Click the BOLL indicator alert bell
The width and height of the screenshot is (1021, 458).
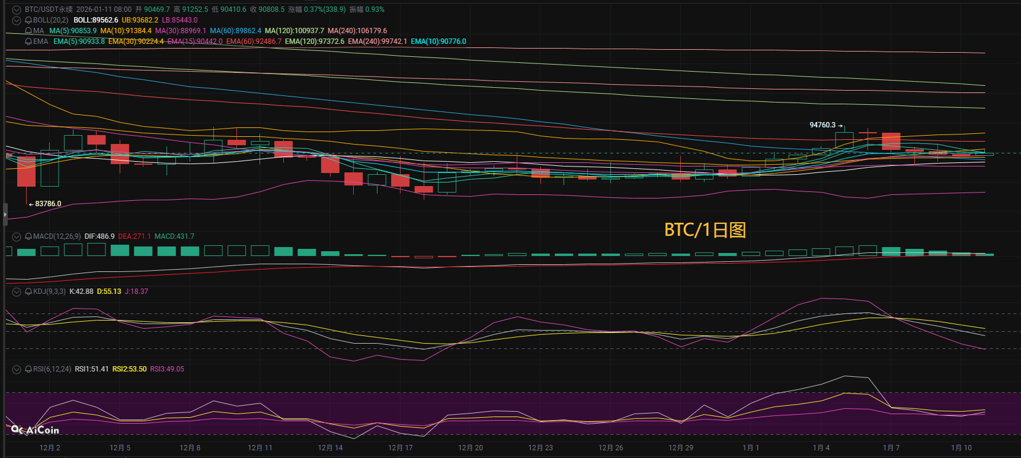point(28,20)
